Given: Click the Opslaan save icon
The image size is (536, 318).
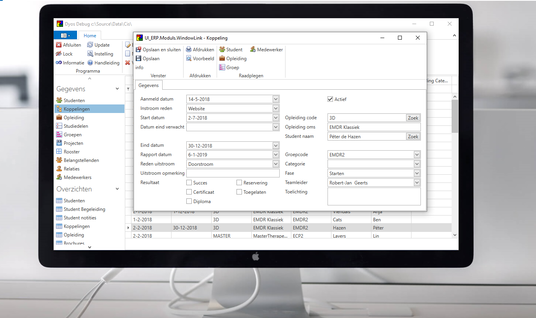Looking at the screenshot, I should coord(138,59).
